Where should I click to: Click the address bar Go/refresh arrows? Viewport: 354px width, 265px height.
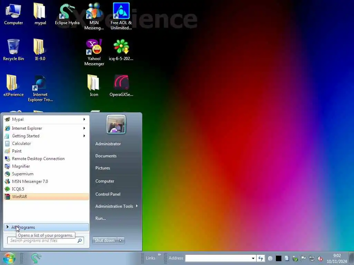261,258
